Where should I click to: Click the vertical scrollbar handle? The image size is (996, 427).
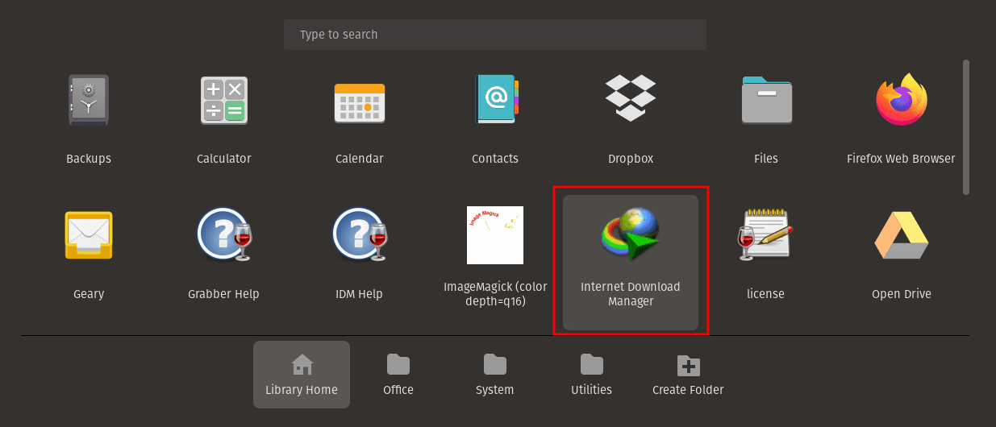point(966,126)
